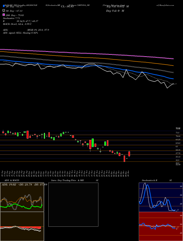Image resolution: width=183 pixels, height=241 pixels.
Task: Open the MACD histogram mini chart
Action: [x=22, y=226]
